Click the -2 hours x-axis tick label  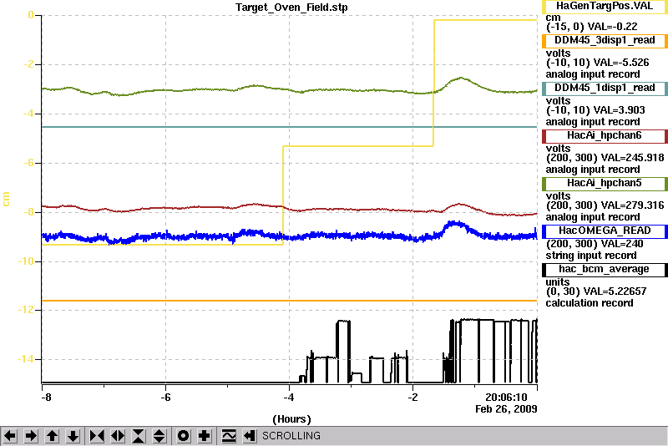point(412,398)
